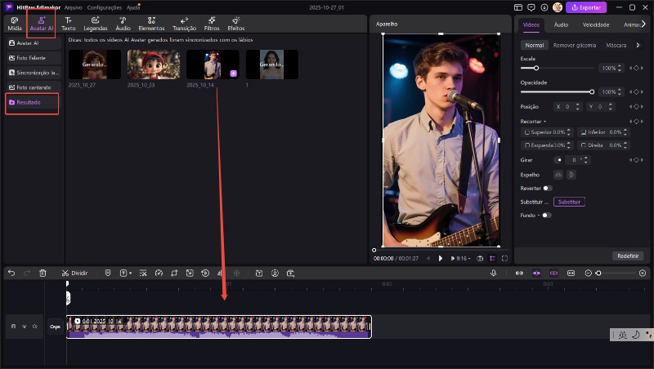Select Foto Falante in the sidebar
This screenshot has width=654, height=369.
pyautogui.click(x=34, y=58)
